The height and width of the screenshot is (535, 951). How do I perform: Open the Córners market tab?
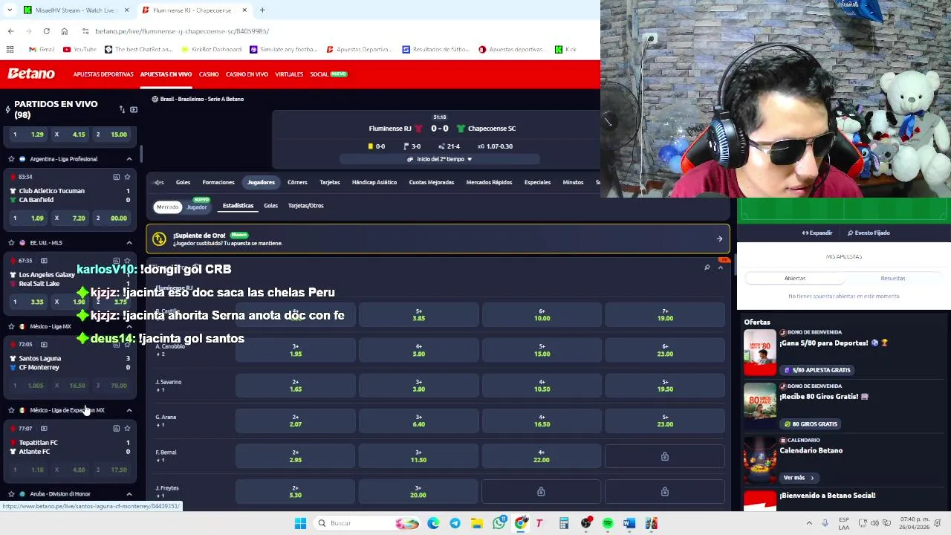pyautogui.click(x=297, y=182)
